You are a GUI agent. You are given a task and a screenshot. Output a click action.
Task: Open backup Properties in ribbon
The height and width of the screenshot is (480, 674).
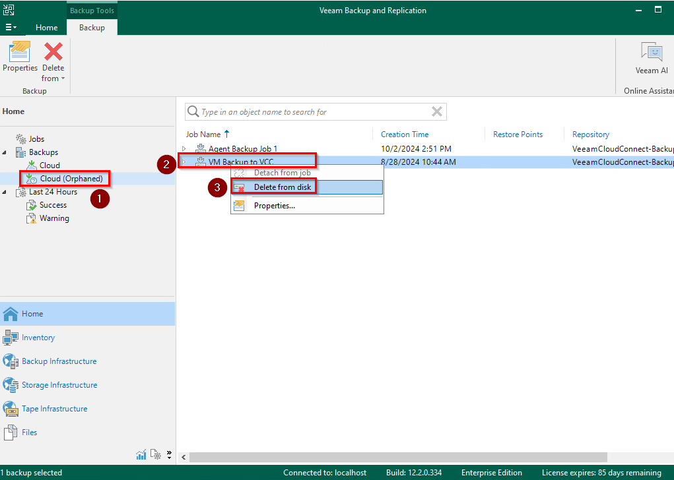20,56
